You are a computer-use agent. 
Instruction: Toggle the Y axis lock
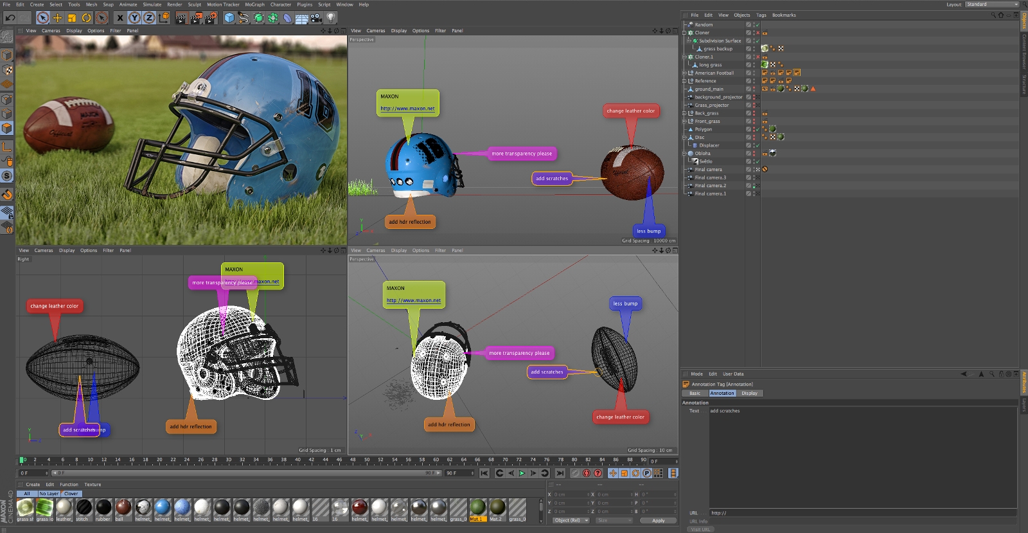coord(134,18)
